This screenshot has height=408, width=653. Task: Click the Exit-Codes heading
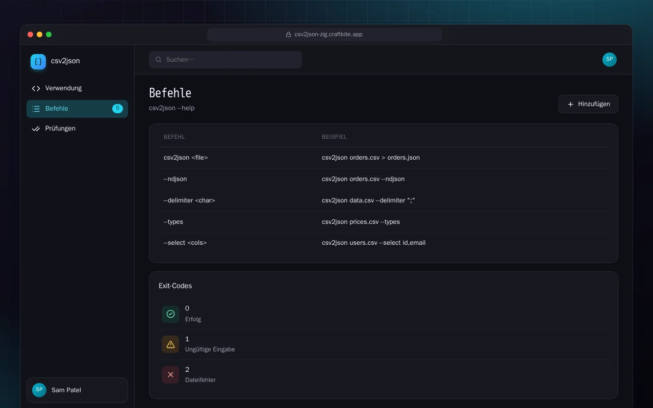175,286
